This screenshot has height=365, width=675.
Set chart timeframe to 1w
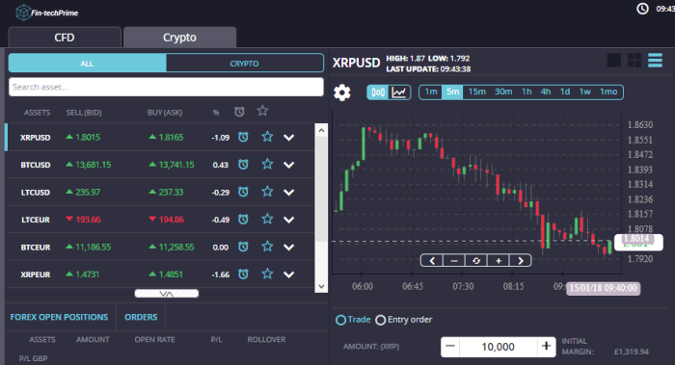584,92
